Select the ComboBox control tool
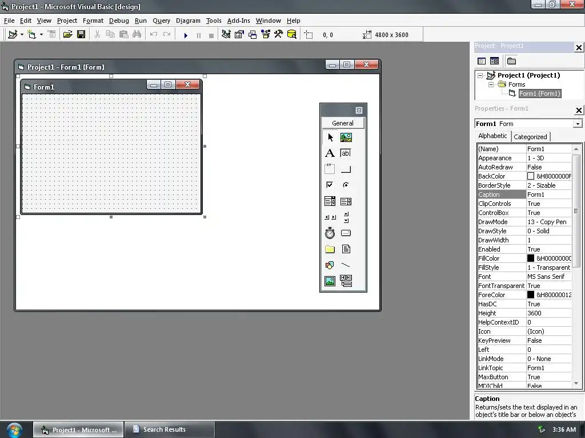The height and width of the screenshot is (438, 585). tap(330, 201)
